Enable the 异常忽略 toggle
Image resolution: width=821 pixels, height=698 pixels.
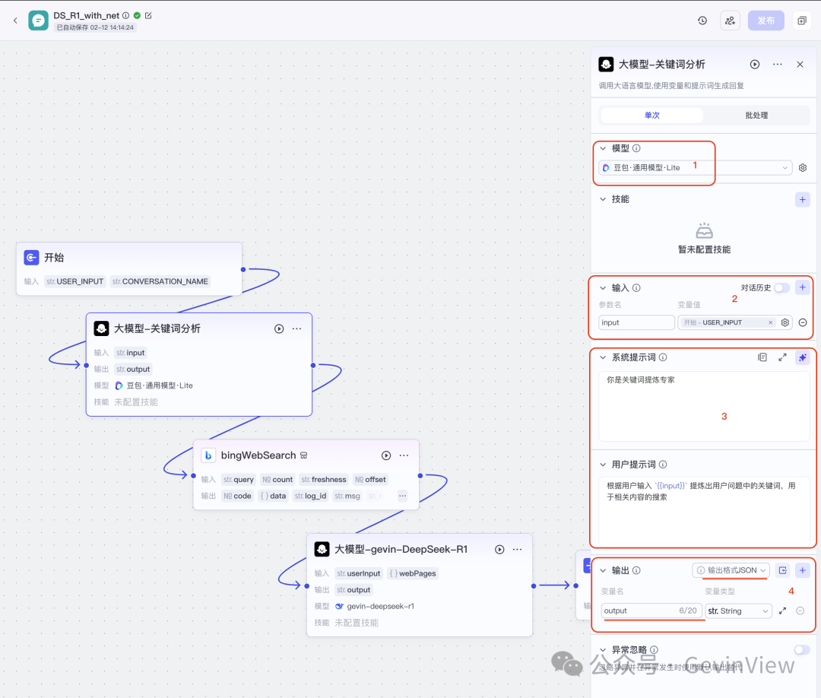801,650
